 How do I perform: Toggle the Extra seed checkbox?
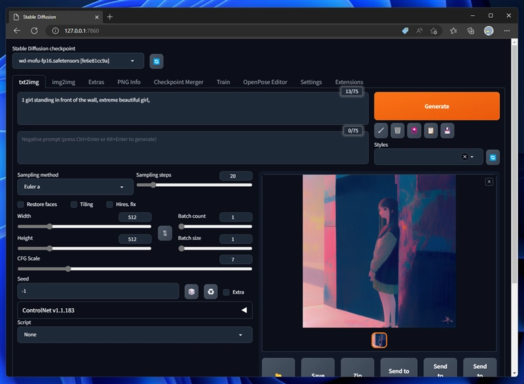pyautogui.click(x=226, y=292)
